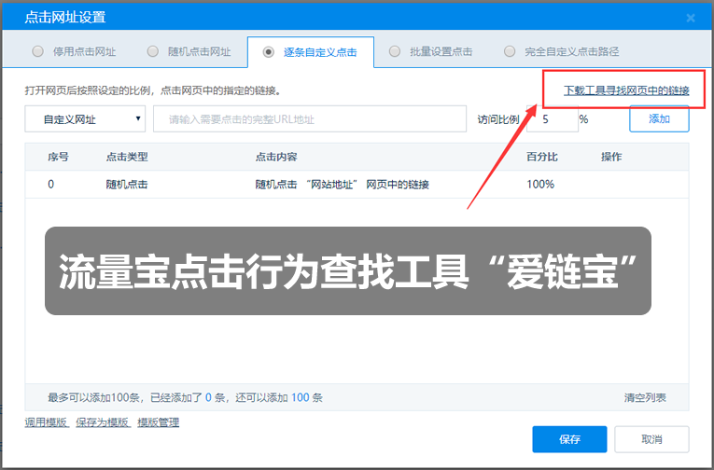Click the 操作 column header

click(611, 157)
